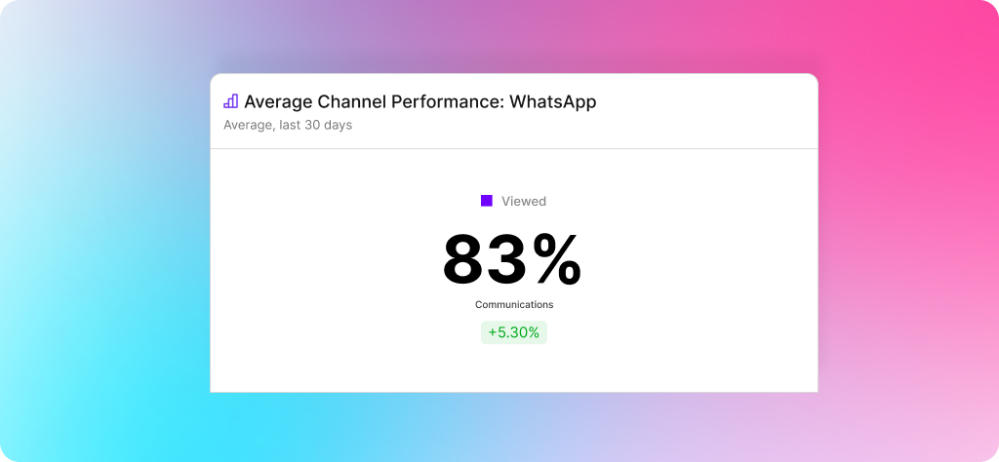The width and height of the screenshot is (999, 462).
Task: Select the Communications caption under the metric
Action: 514,305
